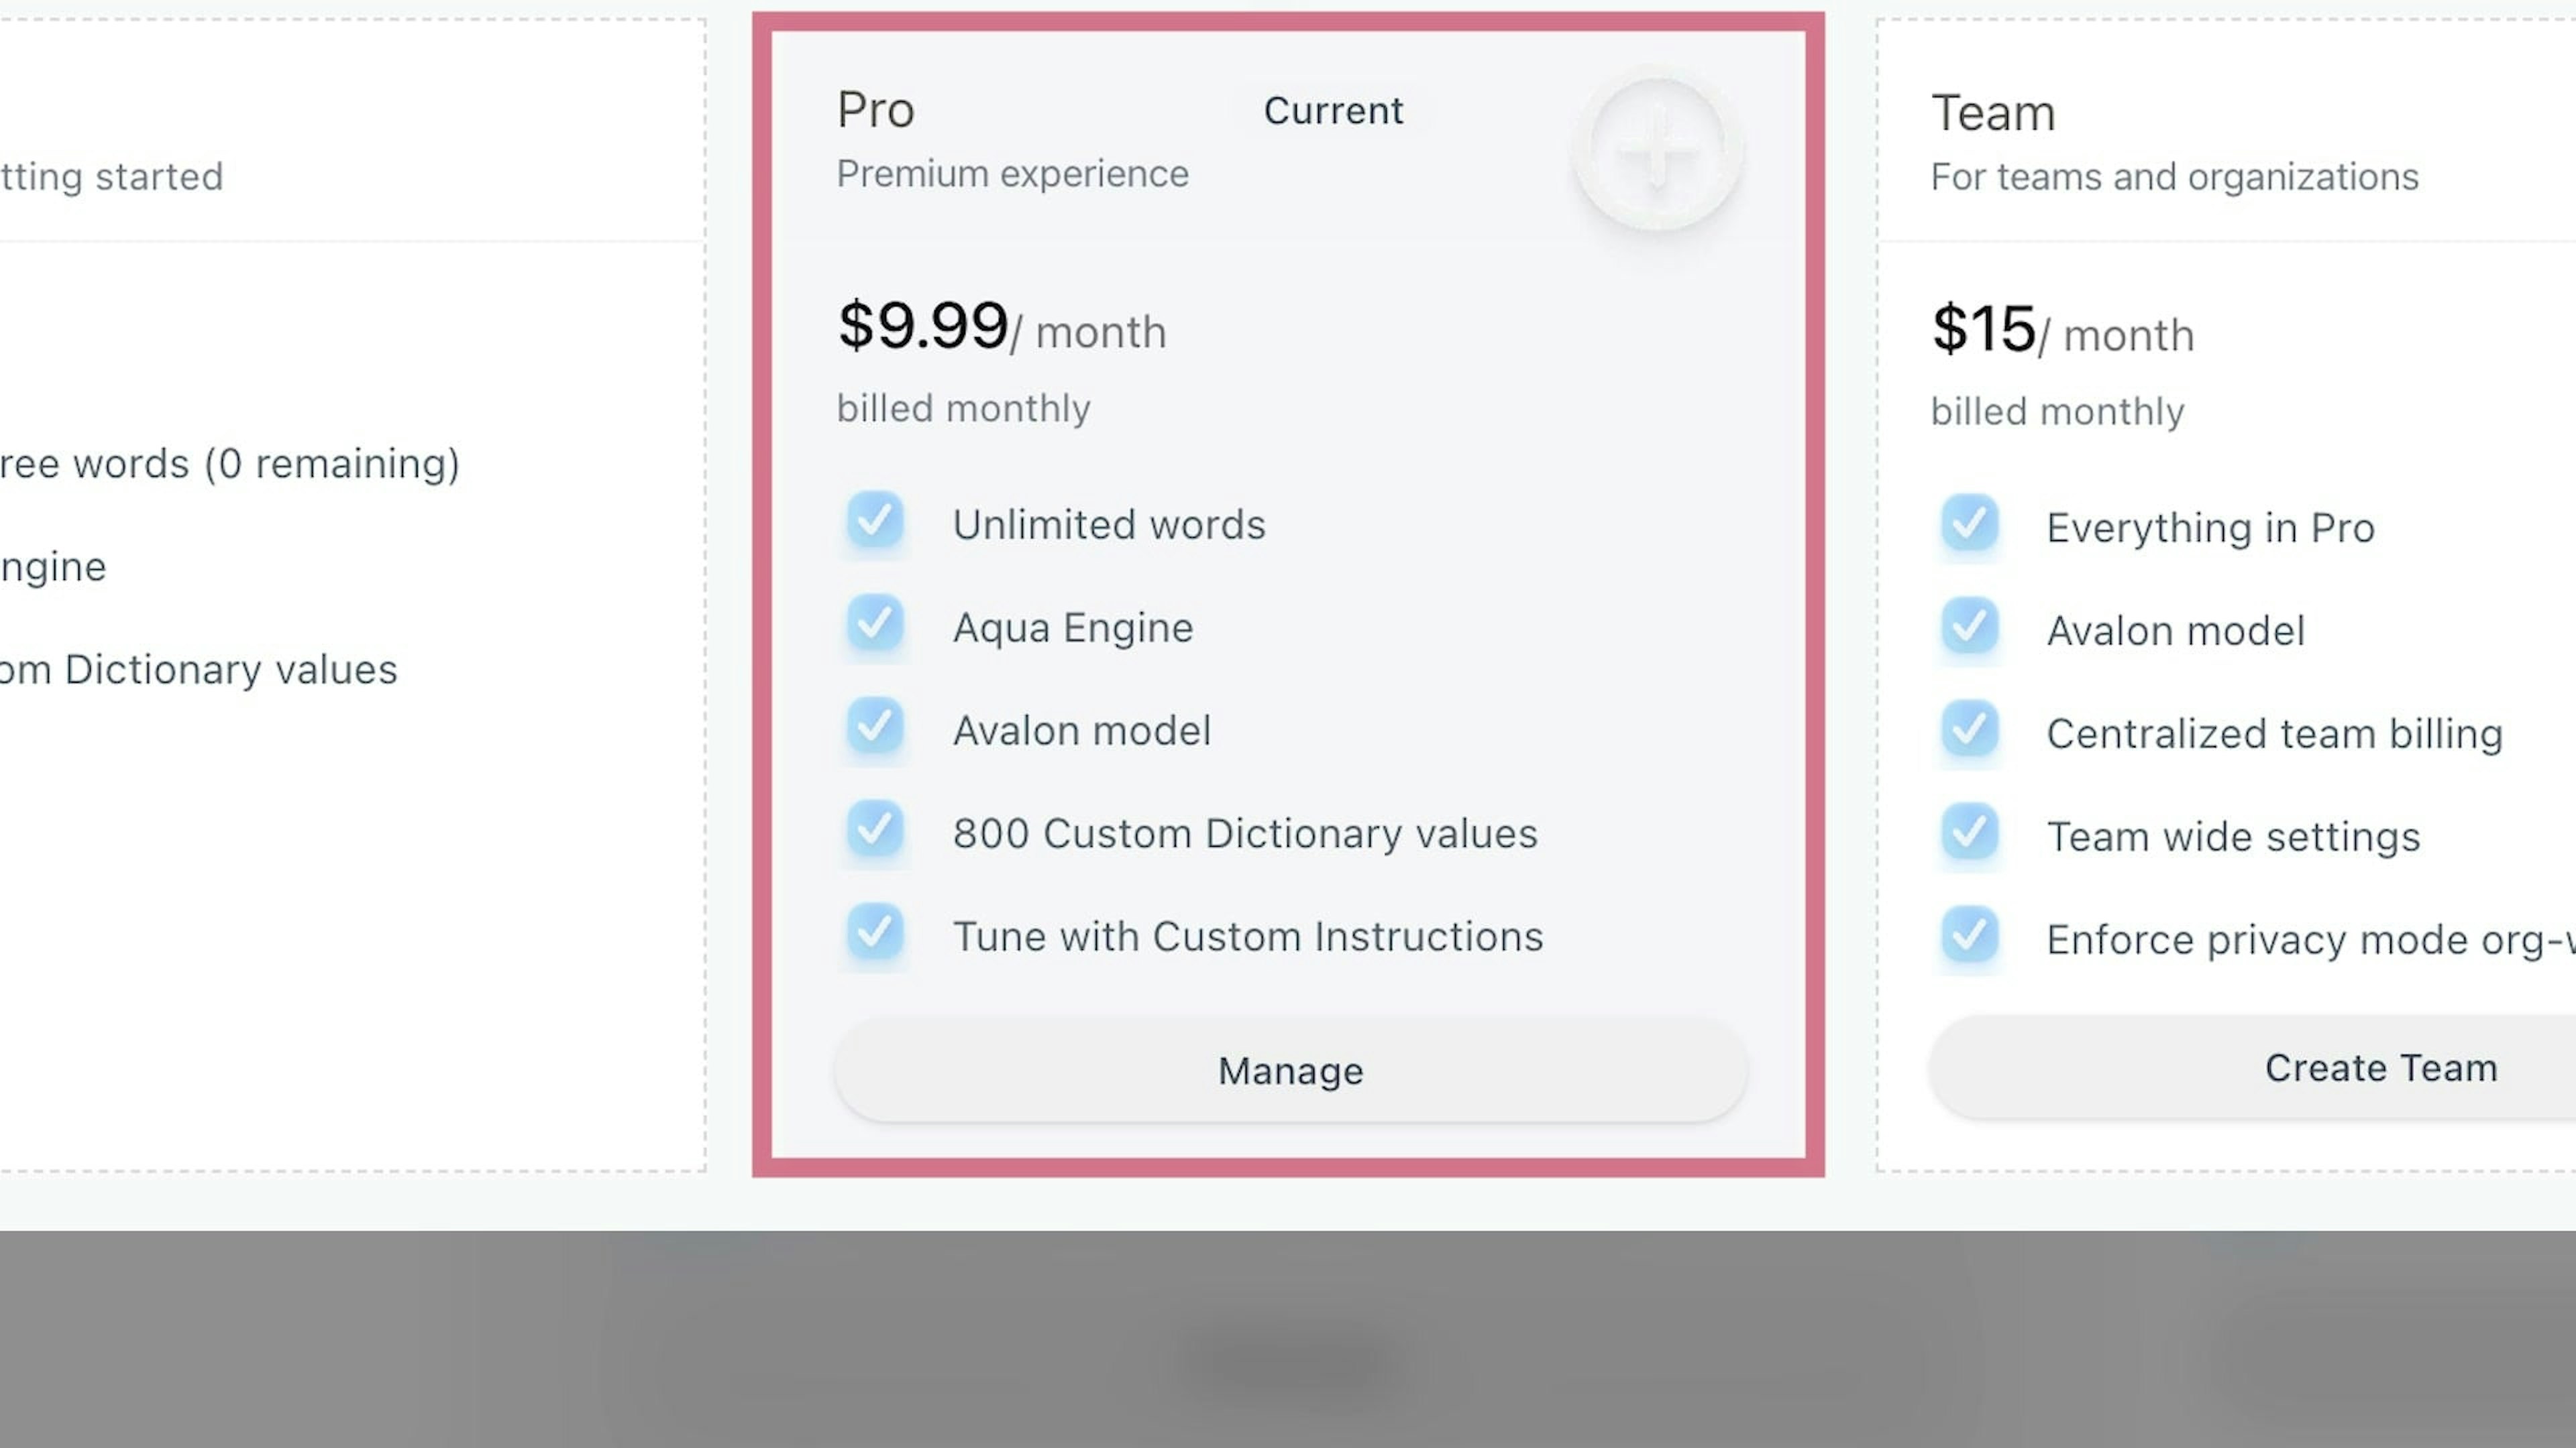
Task: Select the Pro plan title
Action: [x=875, y=110]
